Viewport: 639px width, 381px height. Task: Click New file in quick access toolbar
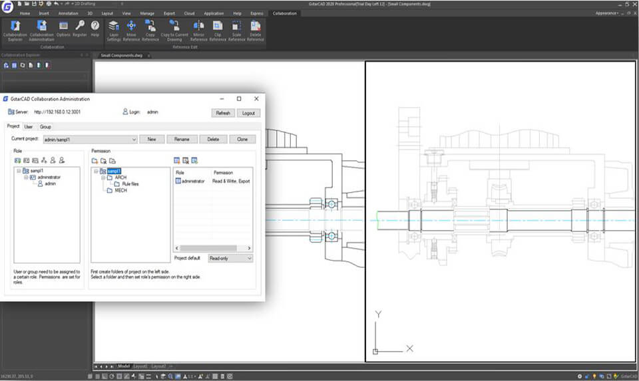[x=19, y=4]
